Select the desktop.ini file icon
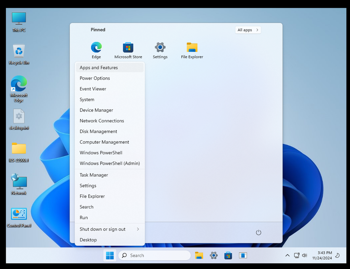This screenshot has width=350, height=269. 19,119
